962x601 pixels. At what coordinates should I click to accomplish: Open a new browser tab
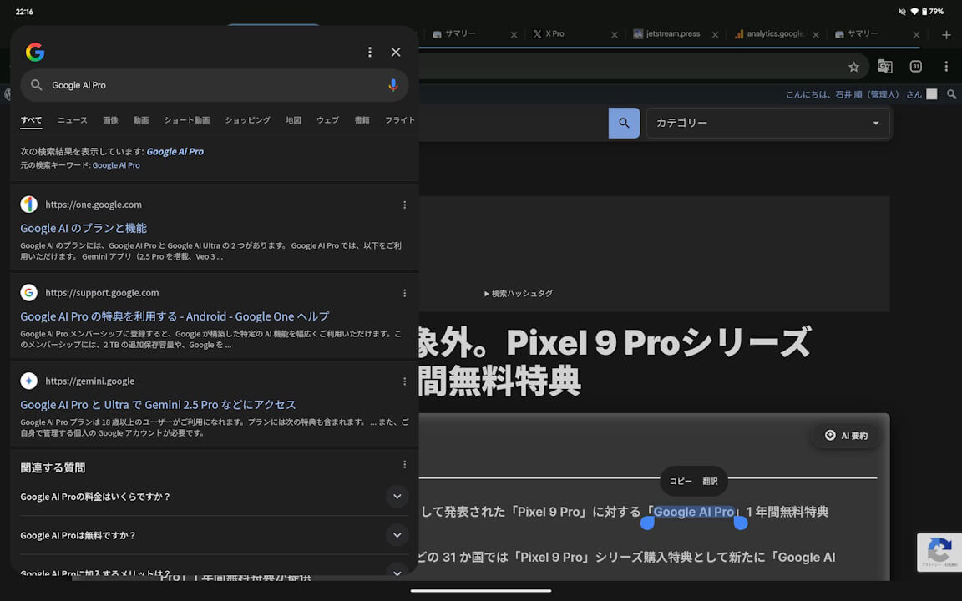pyautogui.click(x=946, y=35)
